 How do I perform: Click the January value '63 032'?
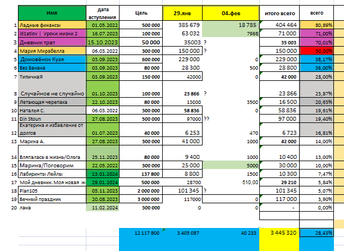182,33
